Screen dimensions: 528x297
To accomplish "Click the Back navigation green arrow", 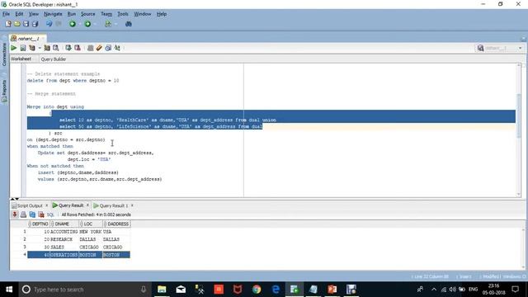I will [73, 24].
